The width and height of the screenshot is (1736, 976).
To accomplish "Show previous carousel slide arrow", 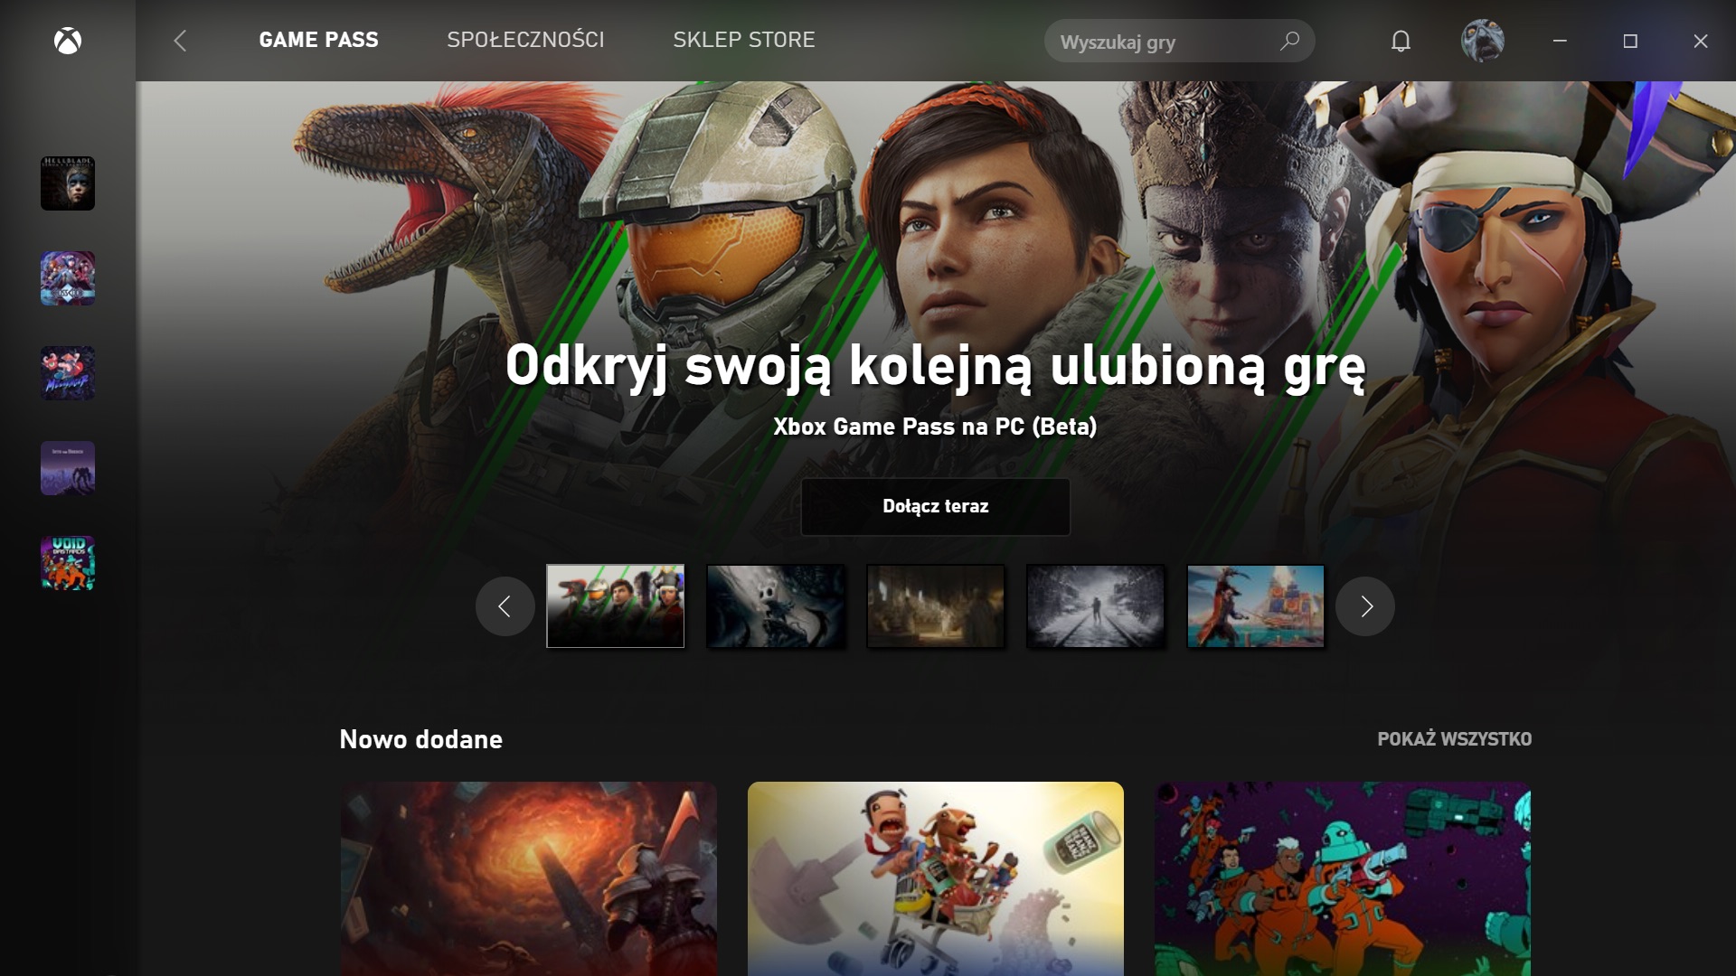I will coord(505,606).
